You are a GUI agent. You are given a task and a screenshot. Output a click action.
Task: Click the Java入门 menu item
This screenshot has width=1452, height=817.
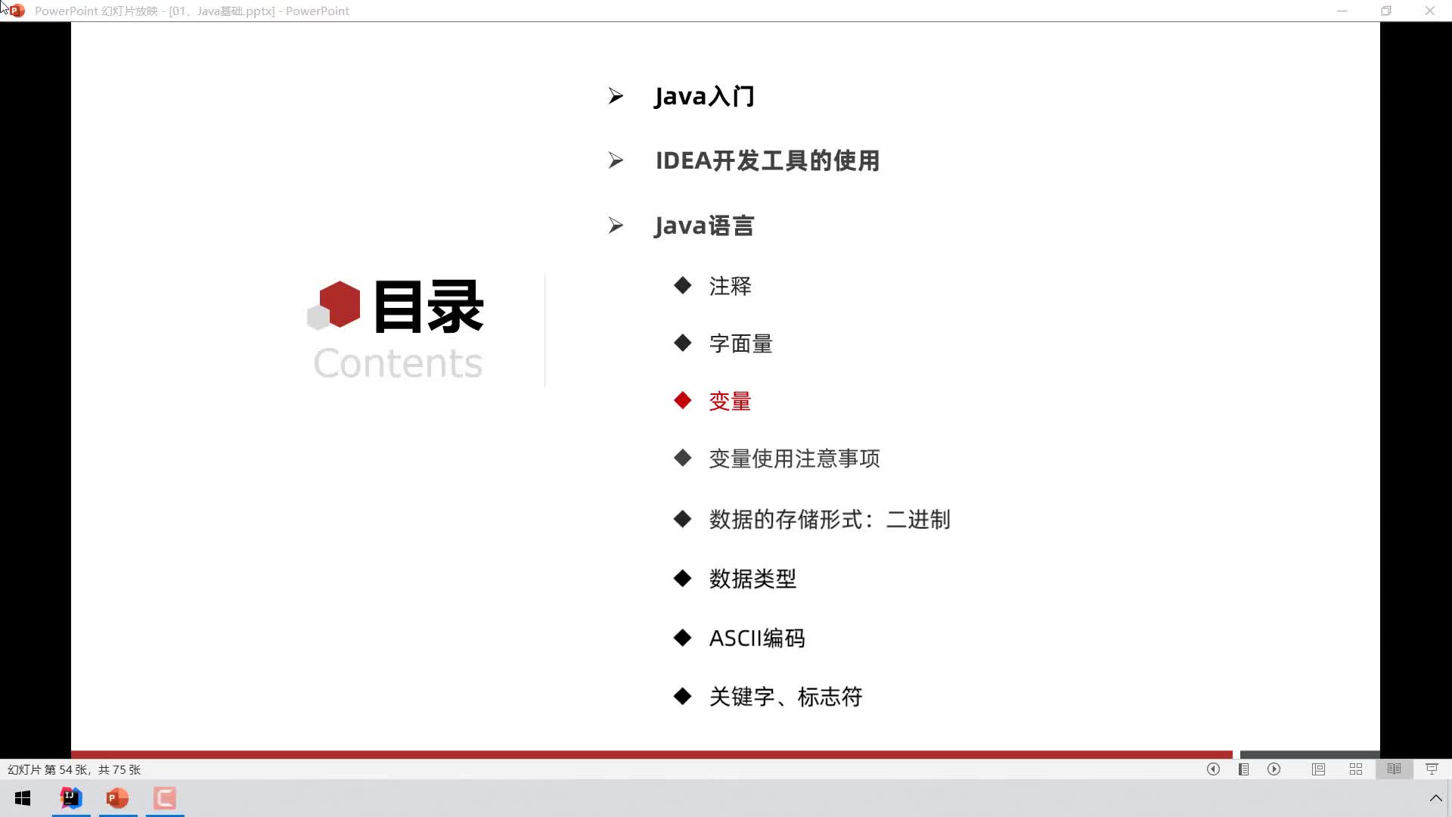tap(705, 96)
